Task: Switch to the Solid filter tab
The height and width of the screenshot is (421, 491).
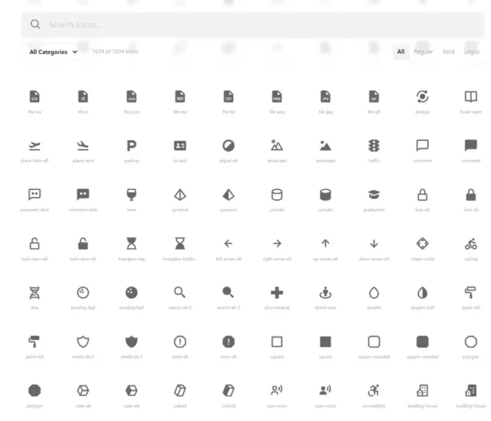Action: [x=448, y=52]
